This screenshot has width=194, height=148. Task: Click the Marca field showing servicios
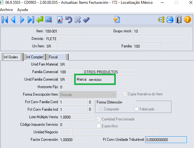(131, 79)
